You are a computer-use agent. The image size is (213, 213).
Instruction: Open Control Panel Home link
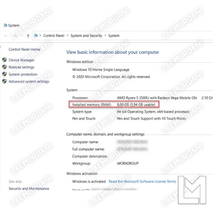point(24,49)
